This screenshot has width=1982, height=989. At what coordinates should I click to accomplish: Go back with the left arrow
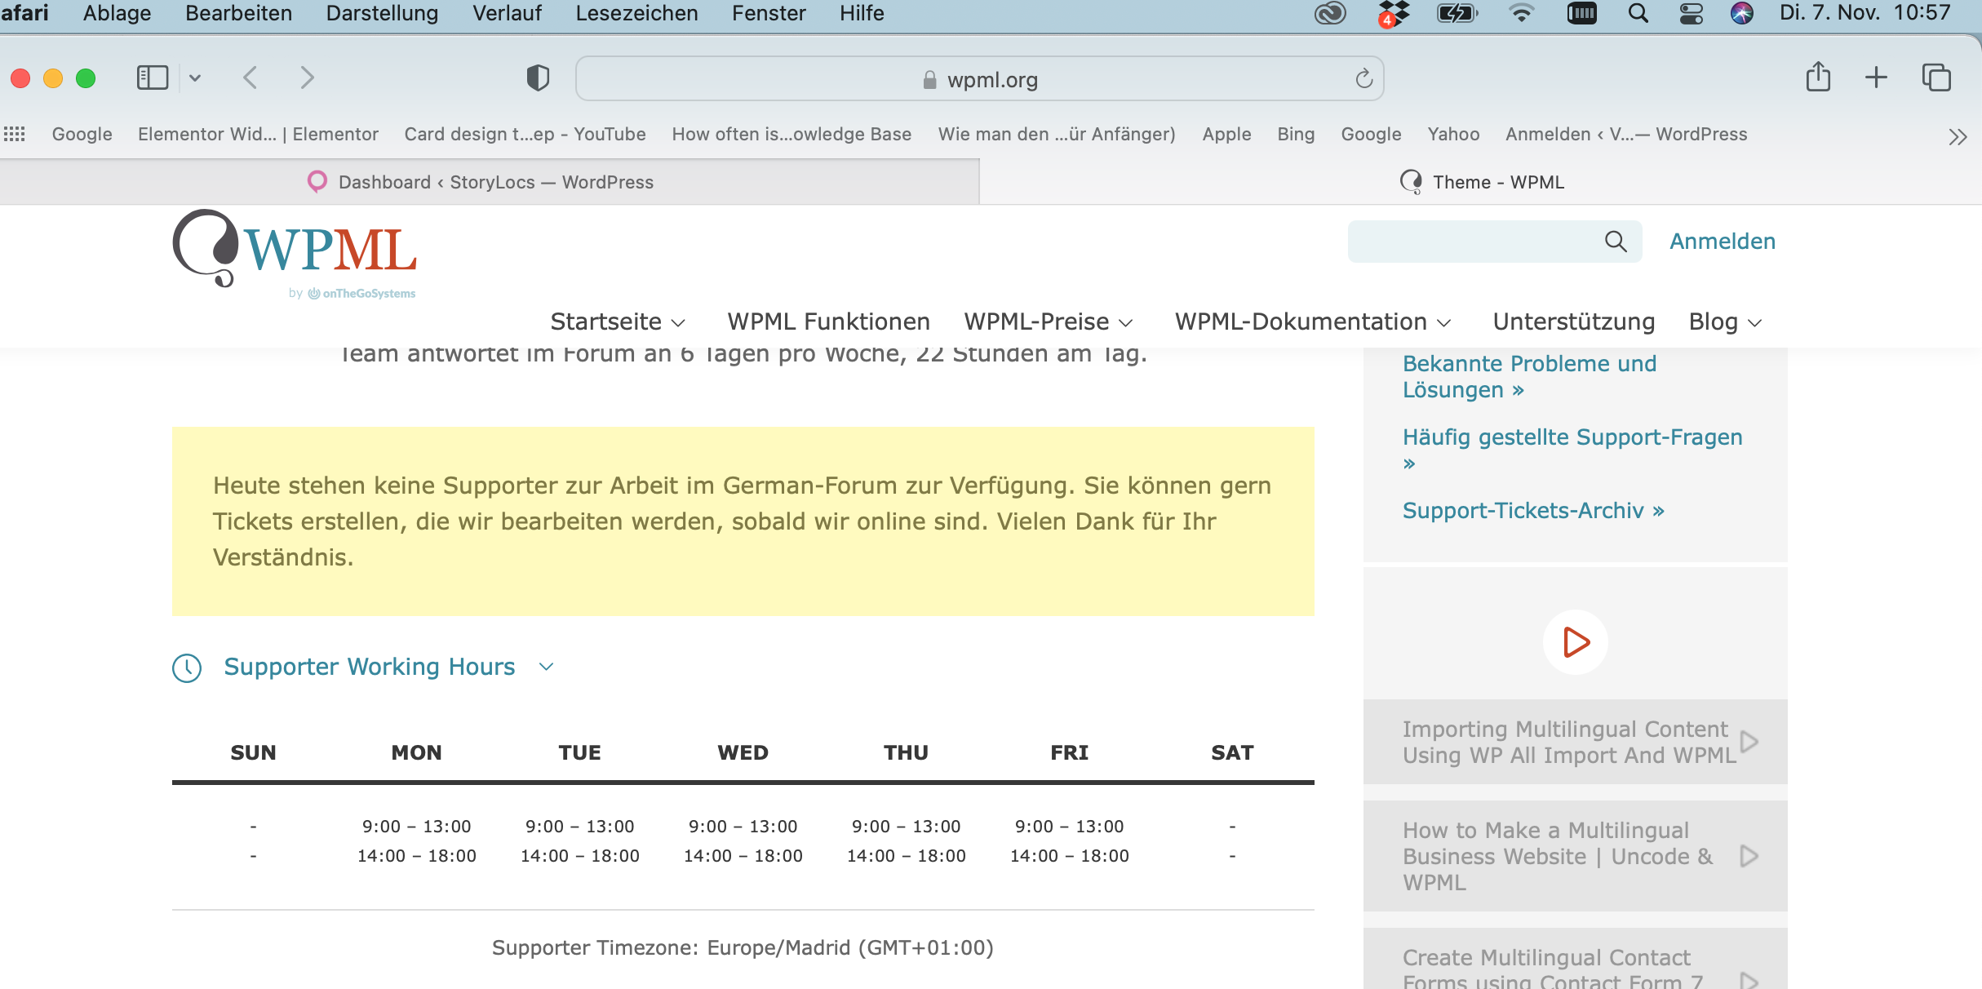251,78
